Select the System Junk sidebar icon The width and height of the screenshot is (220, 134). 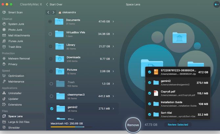[4, 24]
